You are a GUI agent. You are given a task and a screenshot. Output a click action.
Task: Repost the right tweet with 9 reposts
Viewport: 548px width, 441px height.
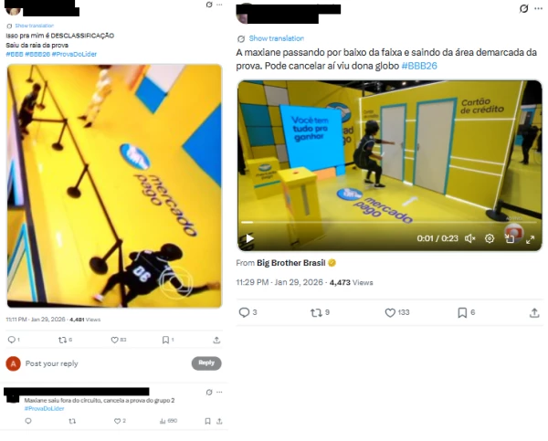coord(316,312)
